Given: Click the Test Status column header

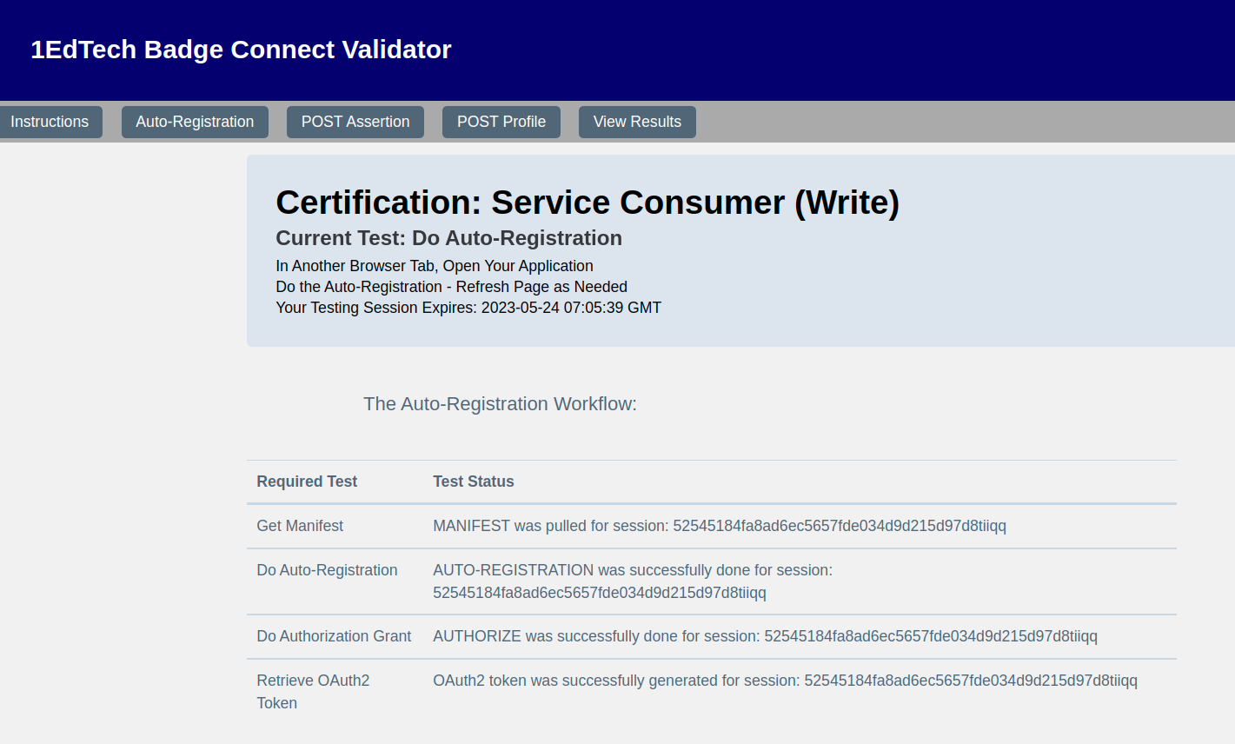Looking at the screenshot, I should coord(474,482).
